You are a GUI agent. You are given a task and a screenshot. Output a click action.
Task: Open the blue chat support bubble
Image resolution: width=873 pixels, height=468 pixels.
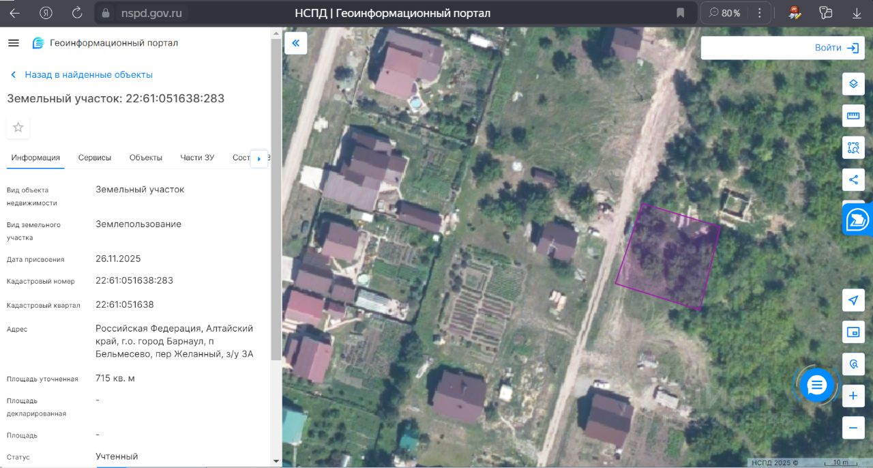point(816,386)
